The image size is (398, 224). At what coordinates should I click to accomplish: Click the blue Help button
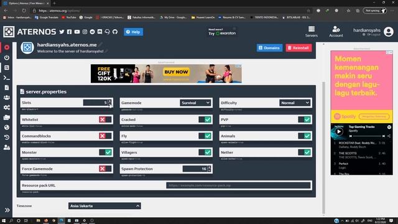click(x=134, y=32)
